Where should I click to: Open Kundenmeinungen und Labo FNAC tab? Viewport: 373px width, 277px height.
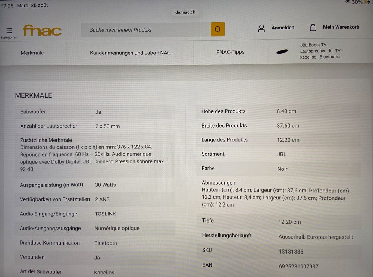tap(130, 53)
